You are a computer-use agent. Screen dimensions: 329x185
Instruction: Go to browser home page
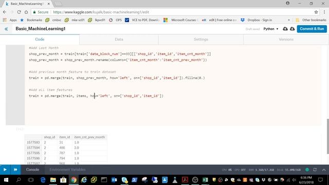pos(26,12)
